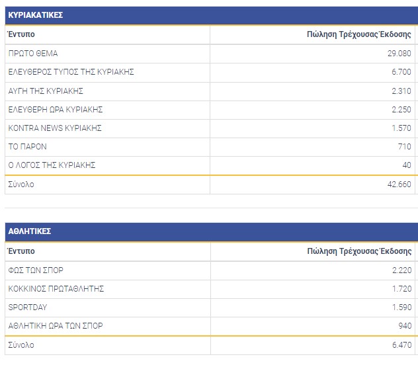Click Πώληση Τρέχουσας Έκδοσης header in ΑΘΛΗΤΙΚΕΣ table
The height and width of the screenshot is (365, 418).
click(359, 251)
